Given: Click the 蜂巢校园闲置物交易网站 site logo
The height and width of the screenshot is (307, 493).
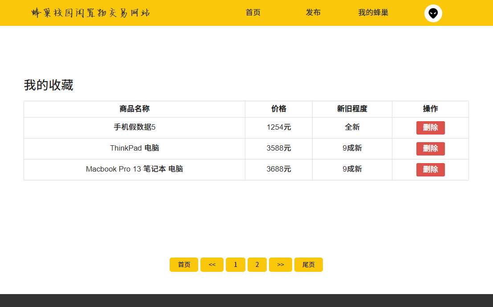Looking at the screenshot, I should (90, 13).
